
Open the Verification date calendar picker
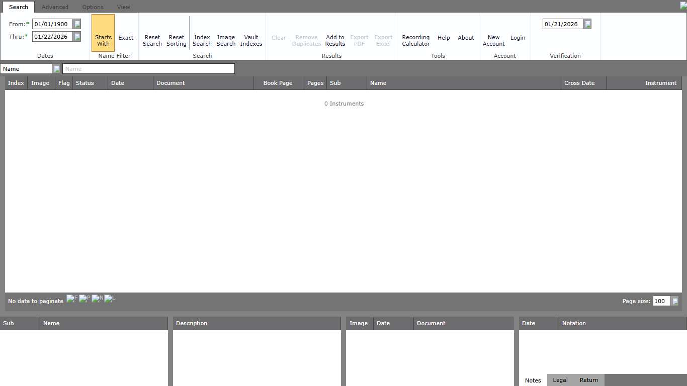click(x=587, y=24)
